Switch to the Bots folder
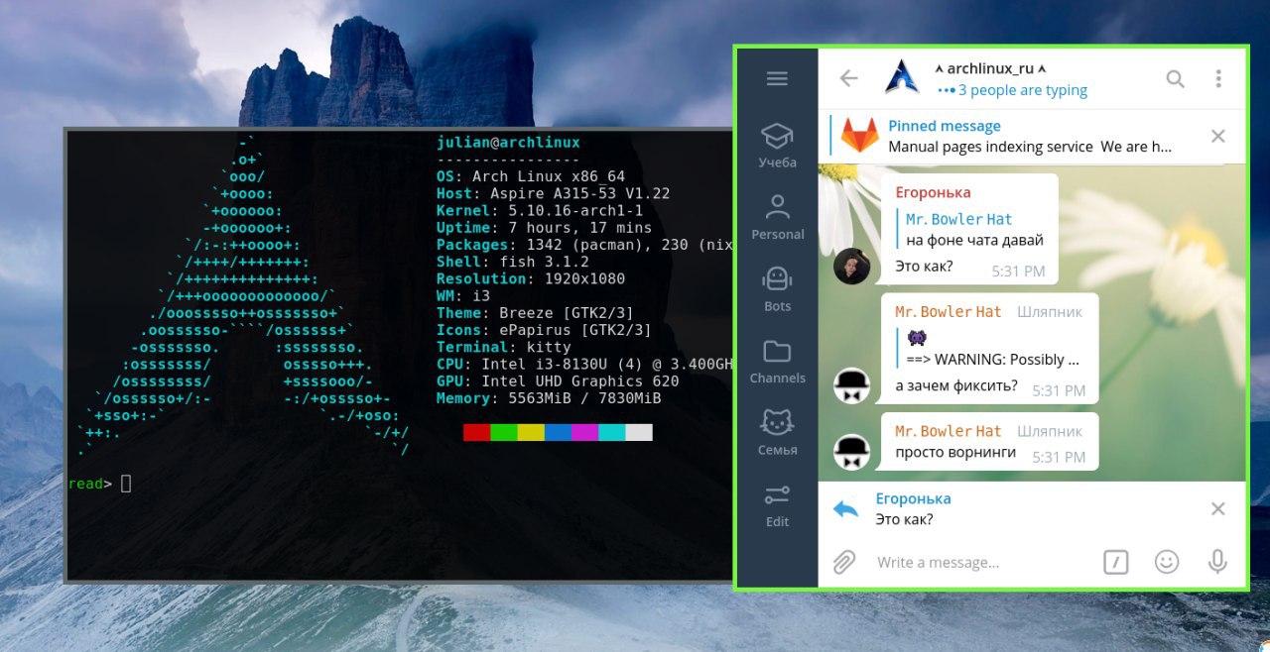 point(777,290)
